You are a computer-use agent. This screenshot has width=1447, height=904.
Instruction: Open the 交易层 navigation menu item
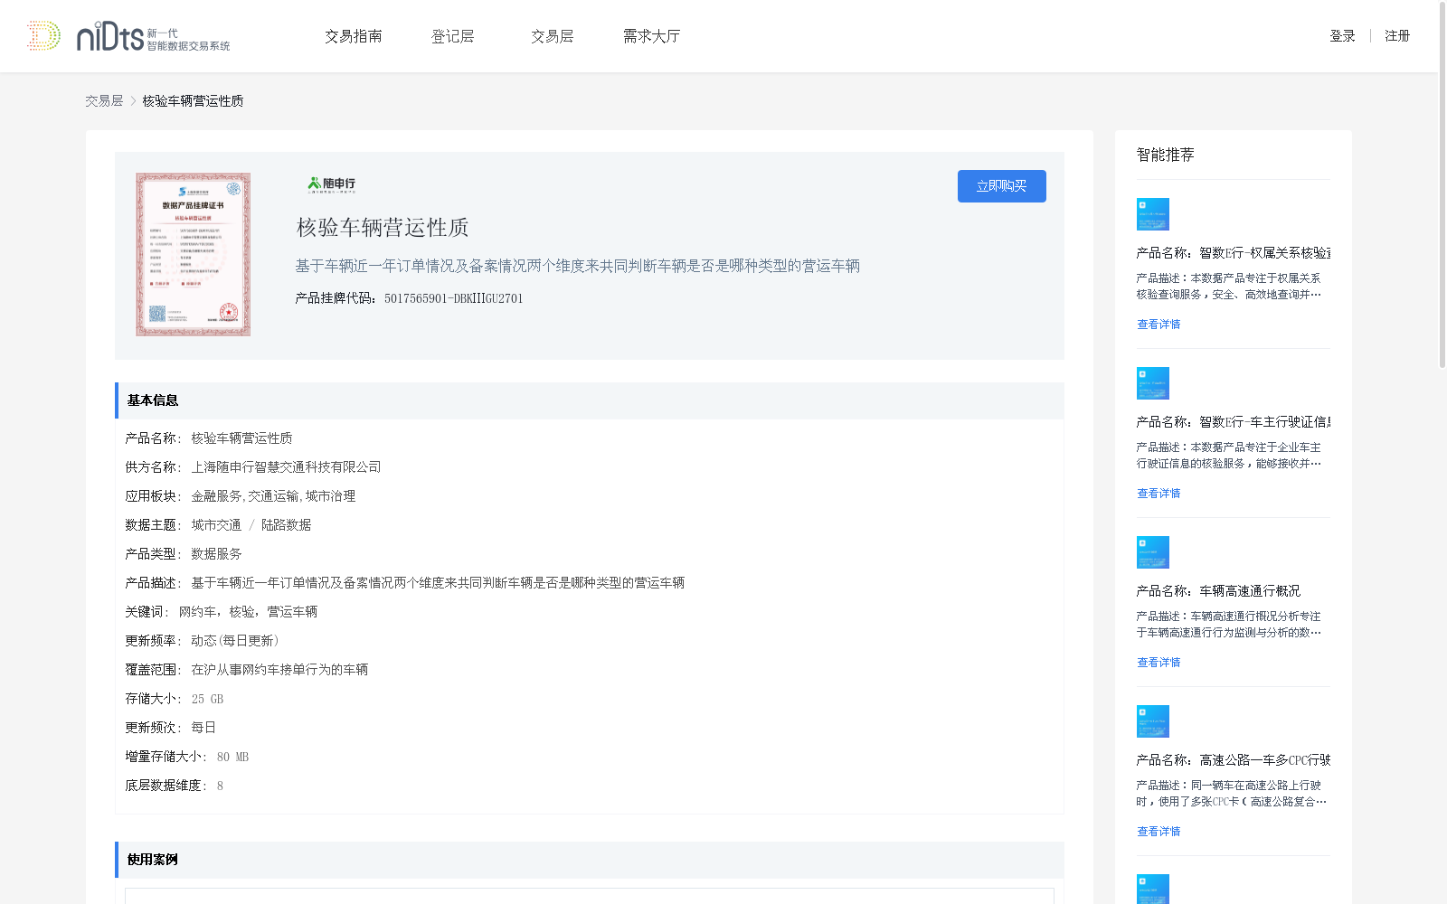point(553,36)
